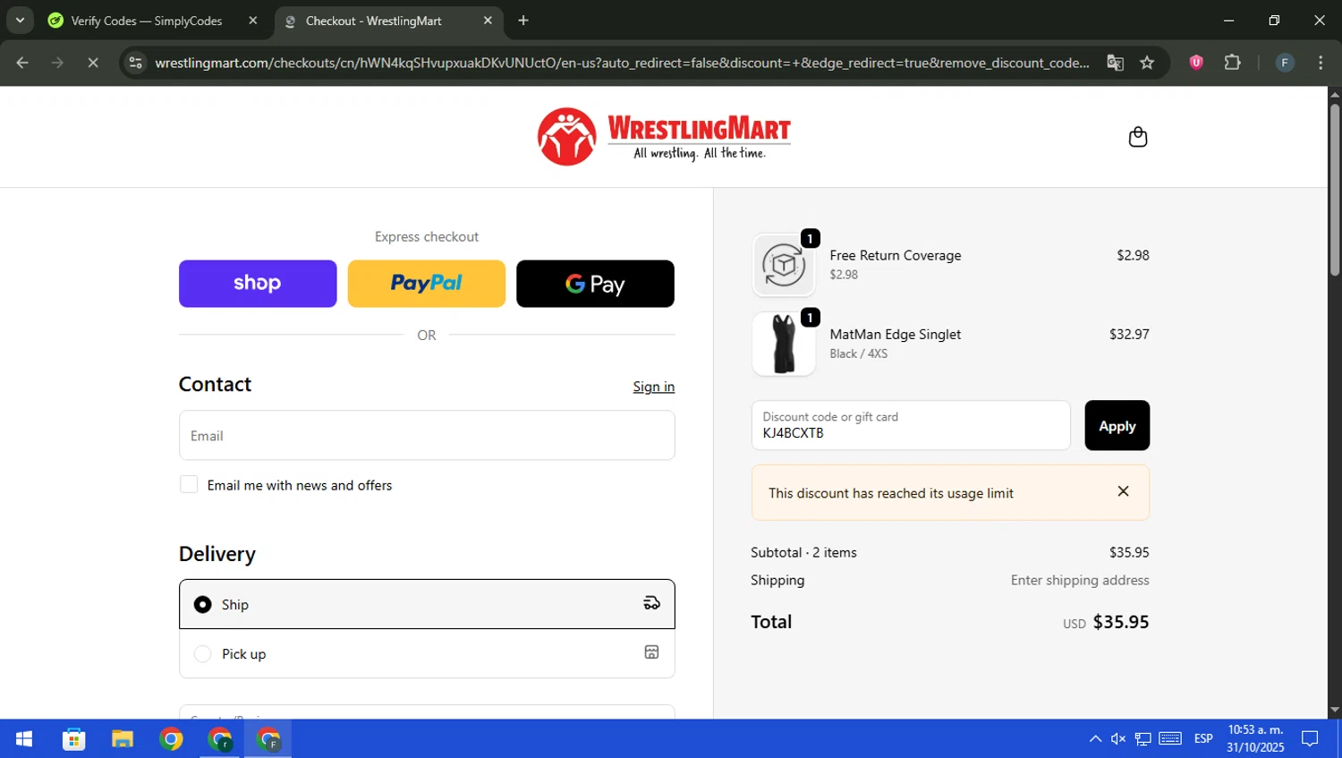
Task: Click the page vertical scrollbar thumb
Action: (x=1334, y=190)
